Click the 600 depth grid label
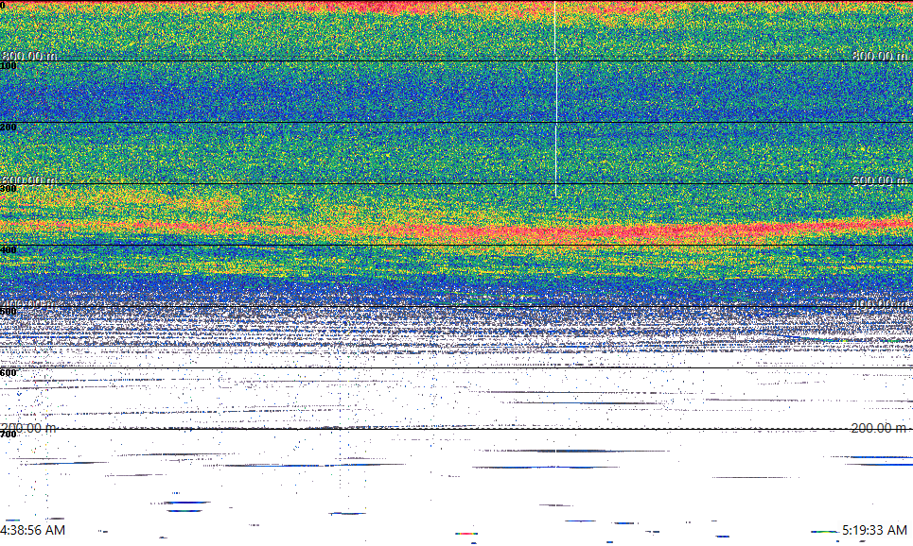Image resolution: width=913 pixels, height=546 pixels. 9,373
